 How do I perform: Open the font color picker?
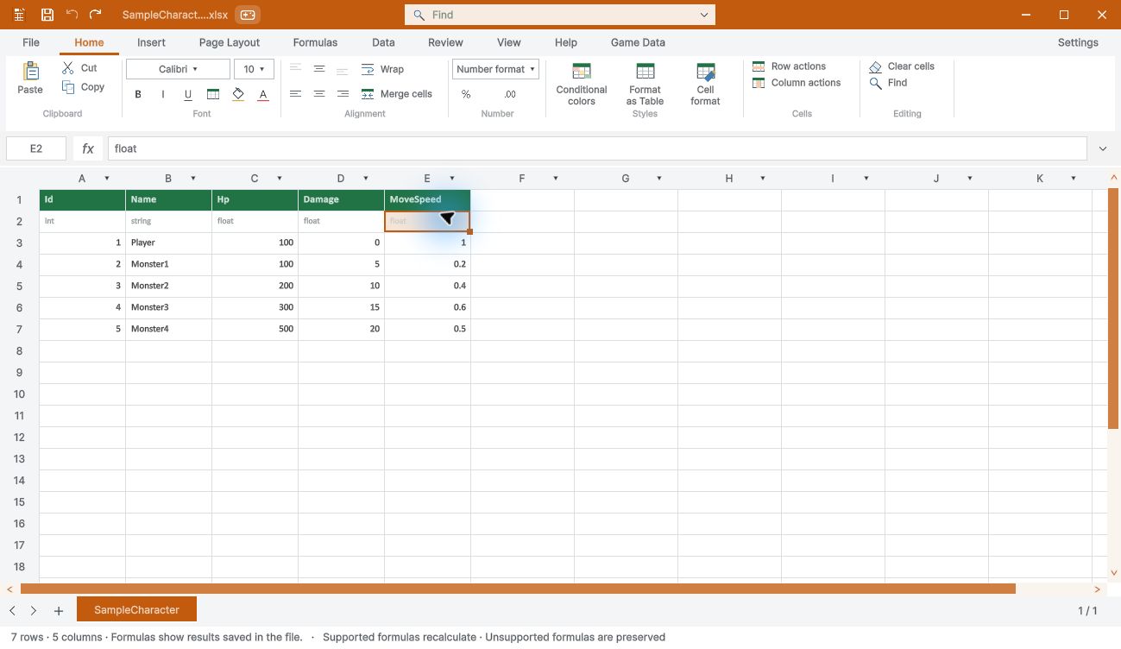pyautogui.click(x=263, y=94)
